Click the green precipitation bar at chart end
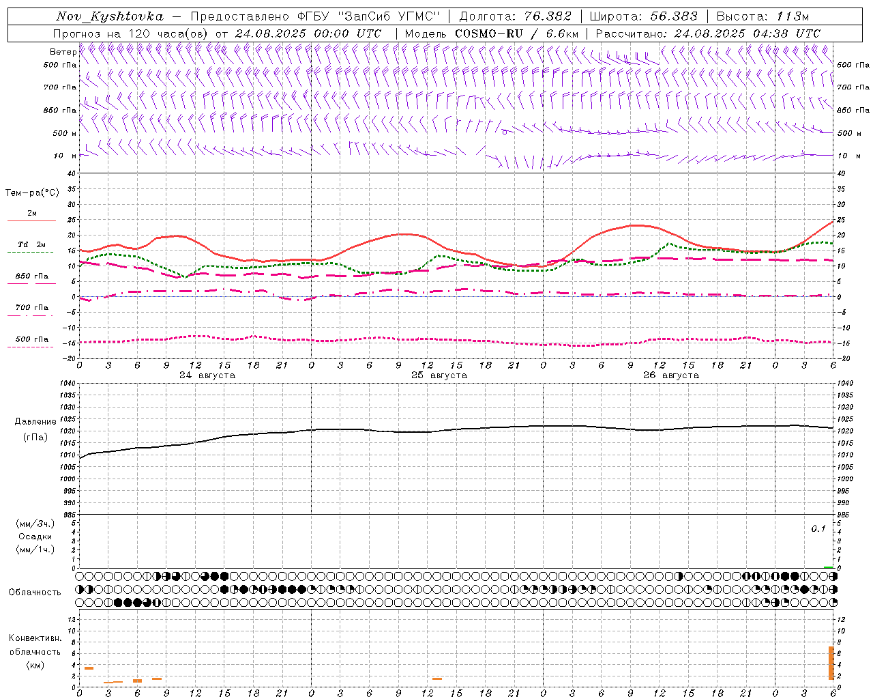This screenshot has width=873, height=699. pyautogui.click(x=829, y=567)
